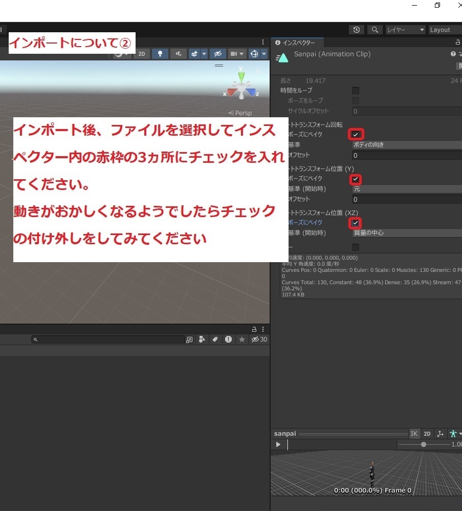
Task: Toggle the scene lighting bulb icon
Action: click(160, 53)
